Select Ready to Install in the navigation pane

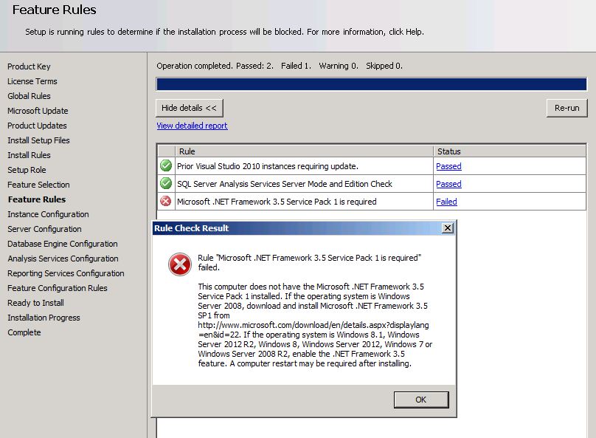34,303
